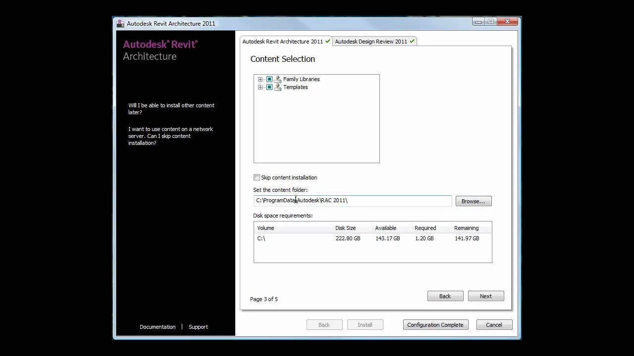Viewport: 634px width, 356px height.
Task: Open the Documentation link
Action: [158, 327]
